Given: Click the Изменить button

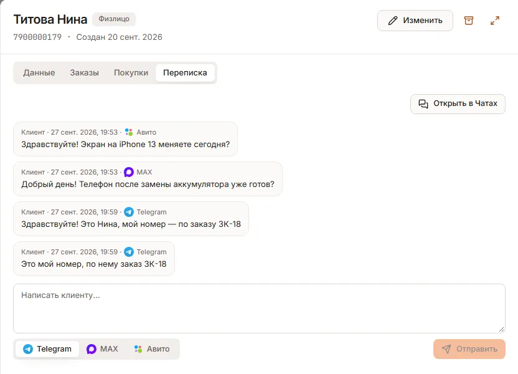Looking at the screenshot, I should 415,21.
